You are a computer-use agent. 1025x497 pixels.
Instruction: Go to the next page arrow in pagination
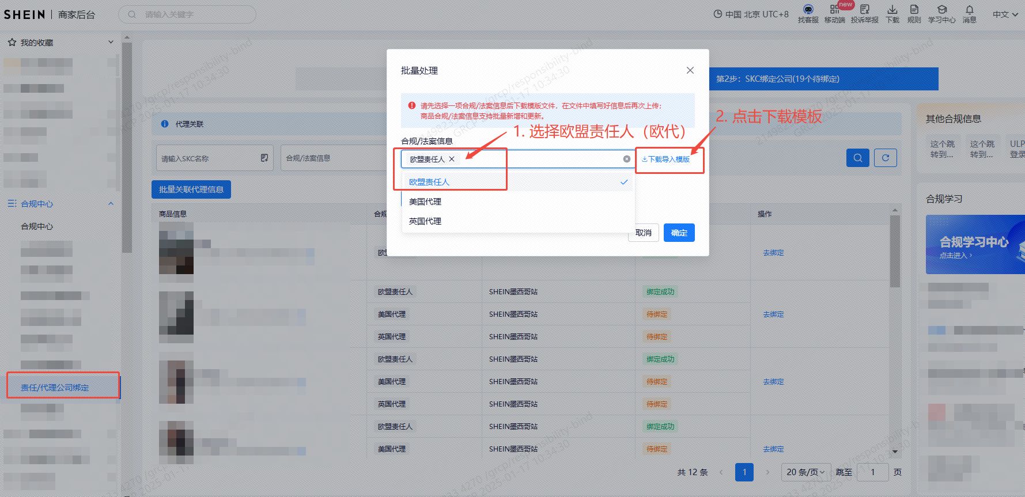coord(767,472)
